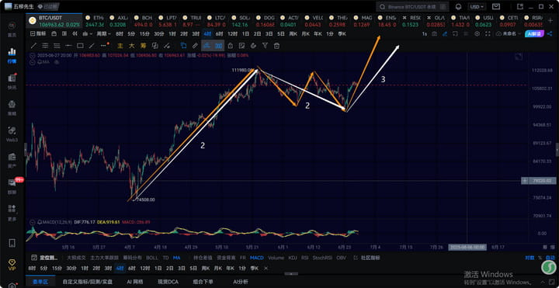Click the trash icon to delete drawings
The width and height of the screenshot is (559, 288).
(276, 46)
